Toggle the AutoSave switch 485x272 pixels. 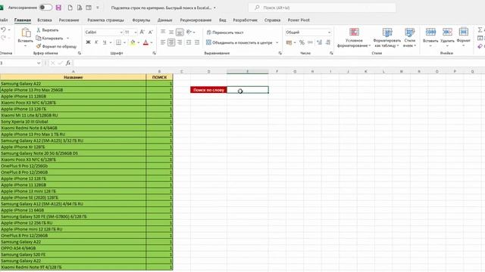point(45,8)
